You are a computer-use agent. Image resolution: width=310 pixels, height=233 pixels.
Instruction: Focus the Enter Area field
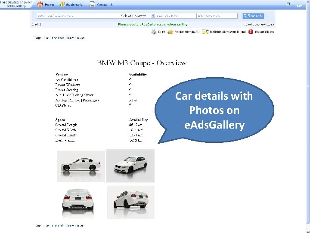pyautogui.click(x=217, y=16)
